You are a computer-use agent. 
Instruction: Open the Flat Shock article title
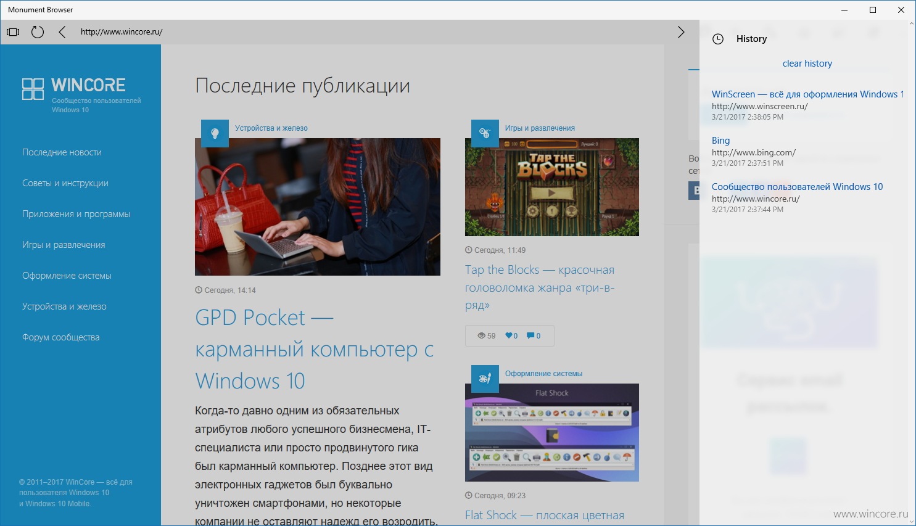545,515
